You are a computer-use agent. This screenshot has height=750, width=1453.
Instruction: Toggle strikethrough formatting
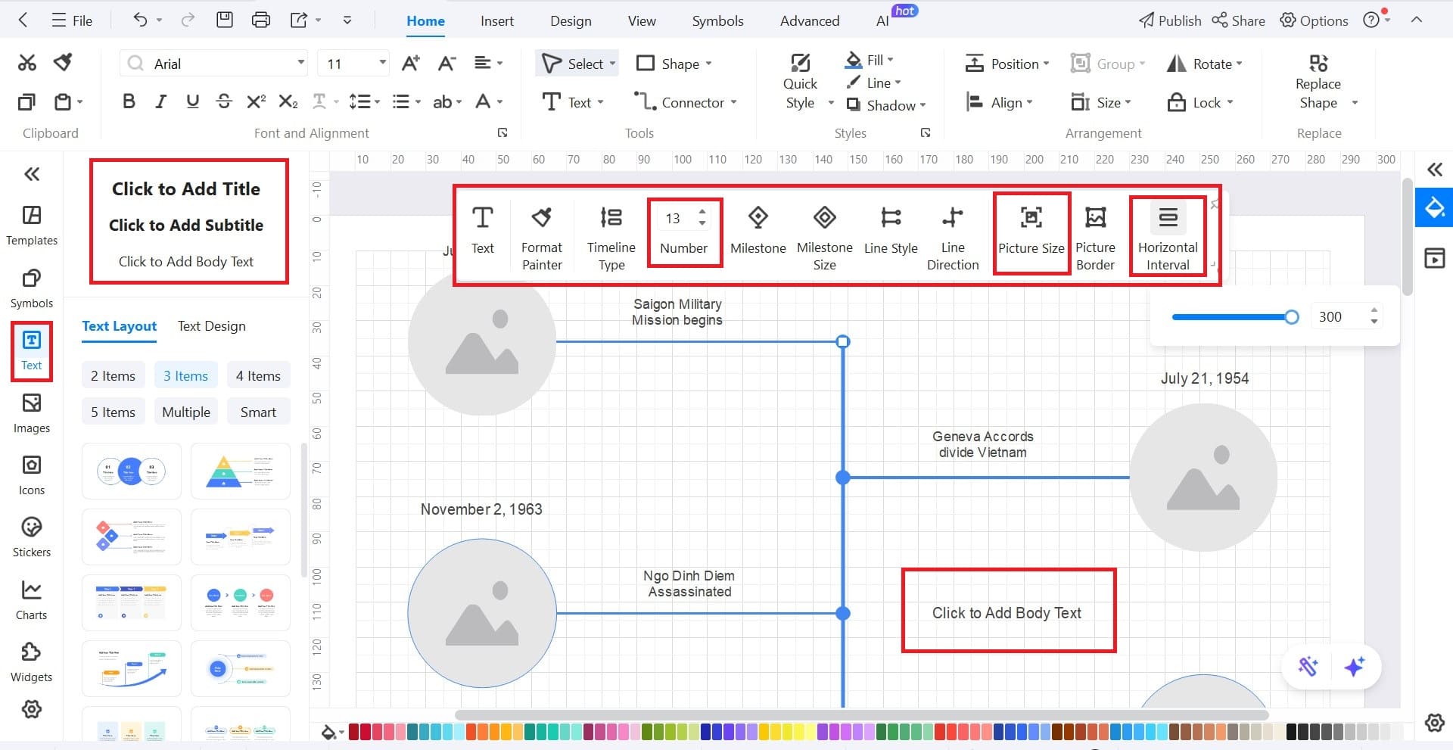[224, 101]
